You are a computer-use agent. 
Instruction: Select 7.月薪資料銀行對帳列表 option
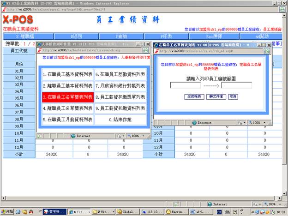pos(120,85)
